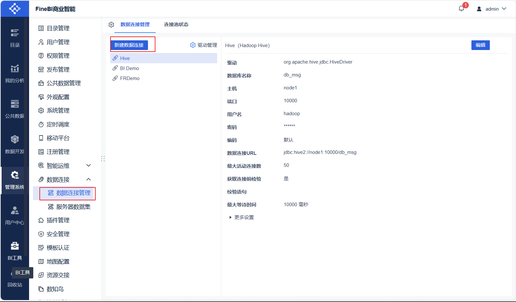Expand the 更多设置 section
This screenshot has height=302, width=516.
coord(241,217)
